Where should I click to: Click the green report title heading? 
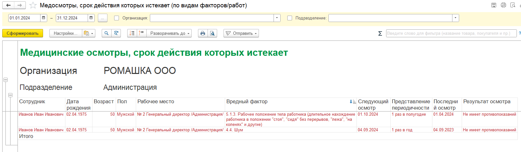pyautogui.click(x=154, y=53)
